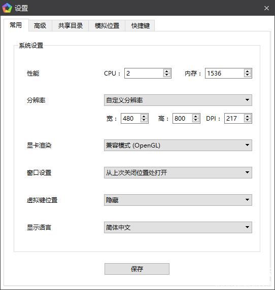The height and width of the screenshot is (290, 275).
Task: Increase the 内存 memory value up arrow
Action: point(247,71)
